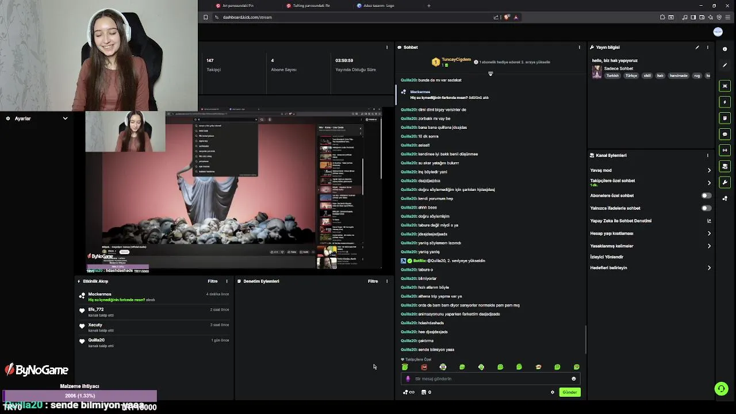Switch to Art panosundaki Pin tab

point(238,6)
